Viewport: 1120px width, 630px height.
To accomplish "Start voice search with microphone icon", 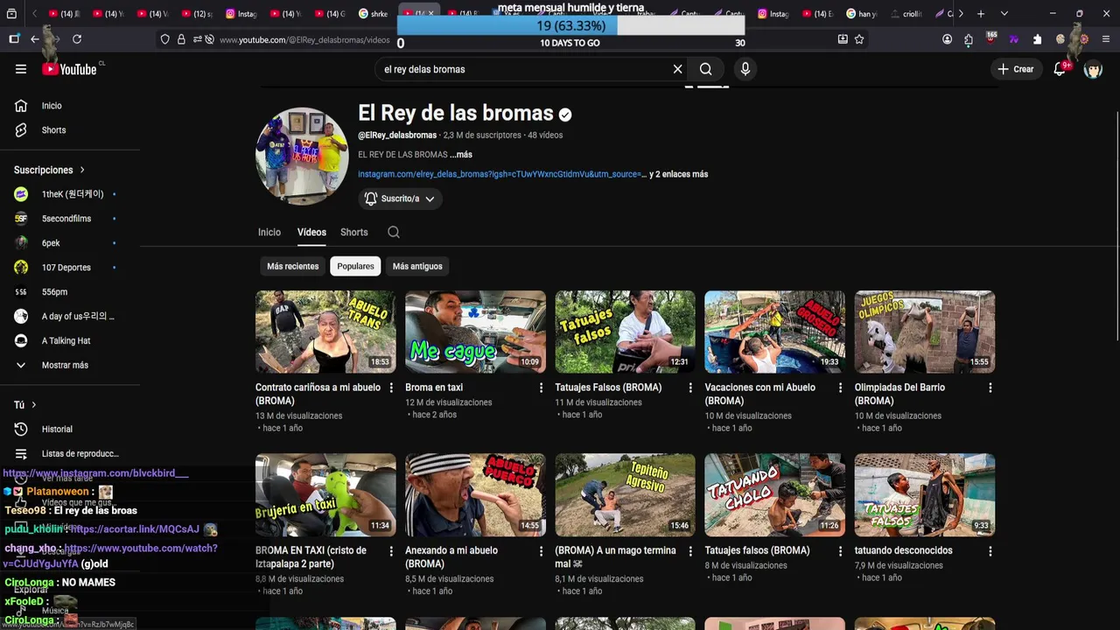I will click(745, 69).
